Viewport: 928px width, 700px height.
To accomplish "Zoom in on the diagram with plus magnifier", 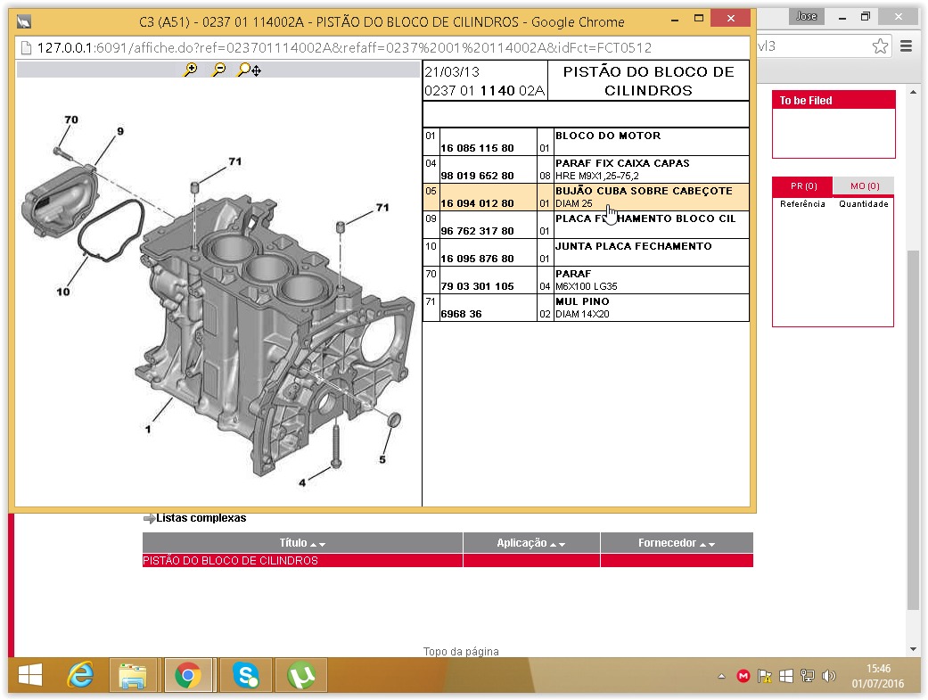I will click(191, 70).
